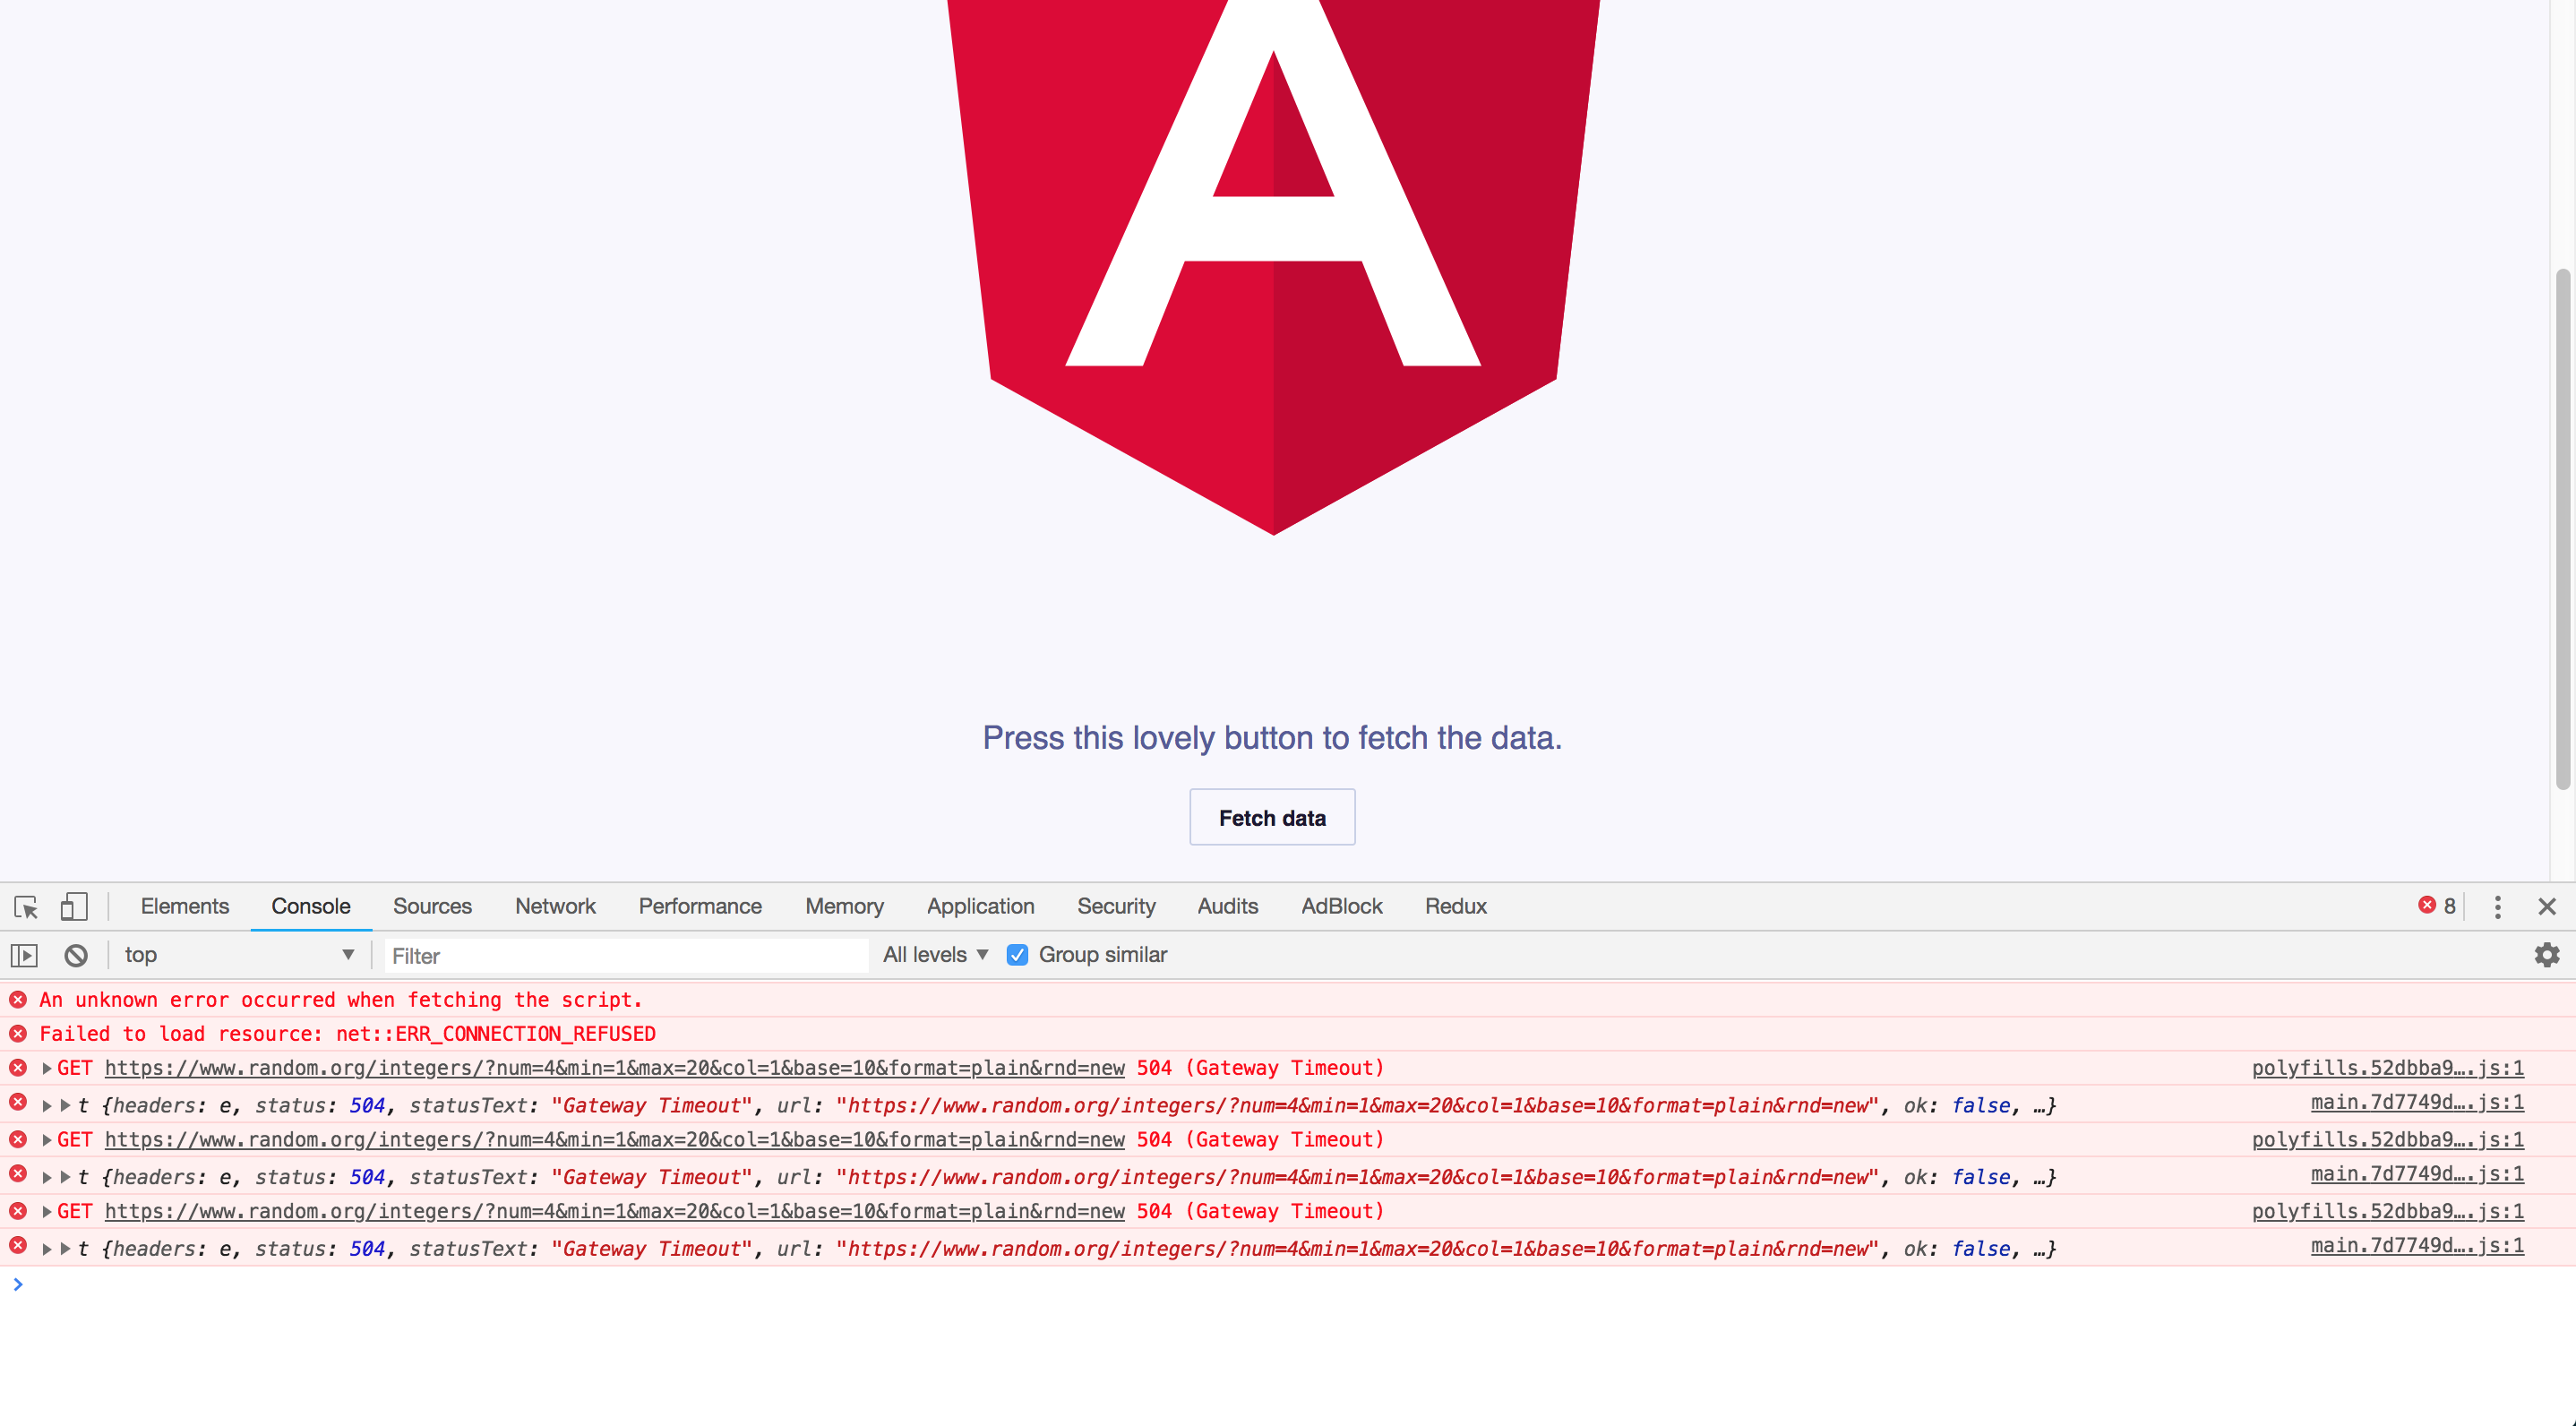Open the All levels filter dropdown
This screenshot has width=2576, height=1426.
pos(933,955)
